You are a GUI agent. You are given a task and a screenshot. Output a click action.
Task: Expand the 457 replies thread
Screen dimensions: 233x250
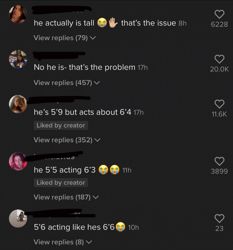point(67,82)
